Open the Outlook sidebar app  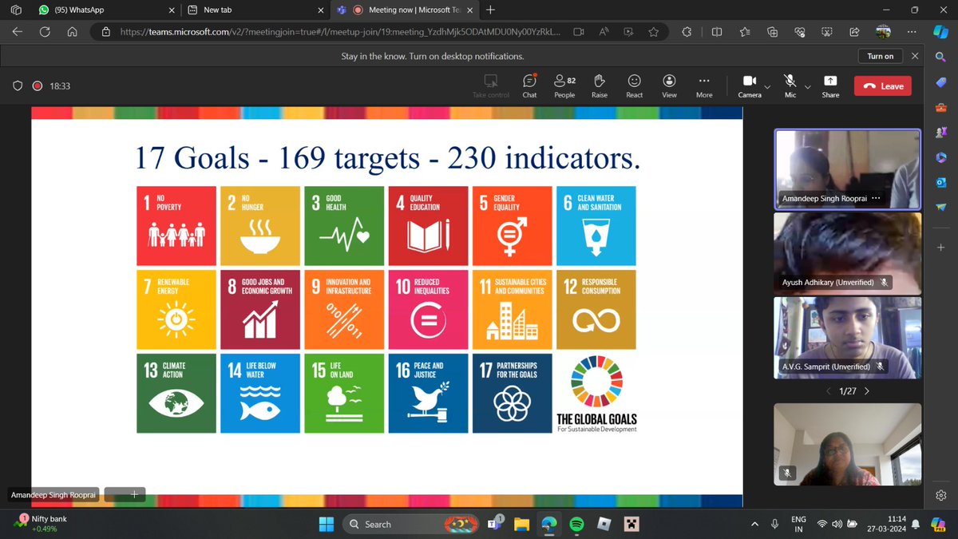click(940, 182)
